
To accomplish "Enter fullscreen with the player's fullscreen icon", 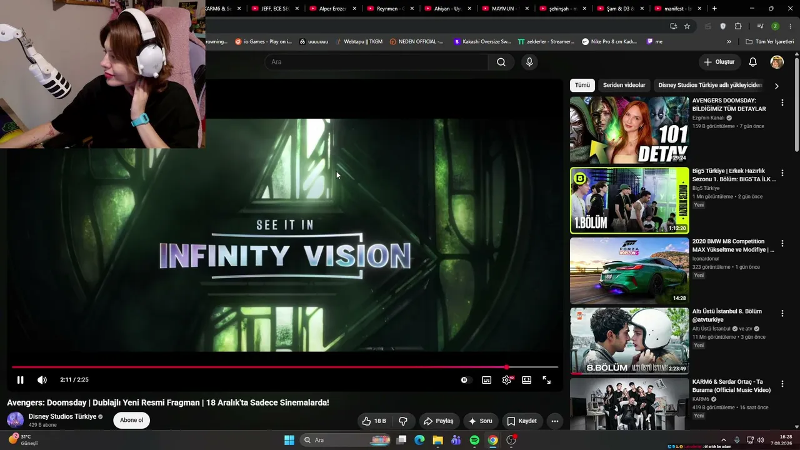I will click(x=546, y=380).
